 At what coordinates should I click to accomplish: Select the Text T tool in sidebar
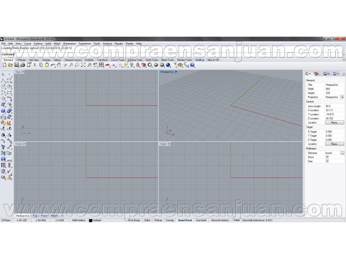point(3,147)
